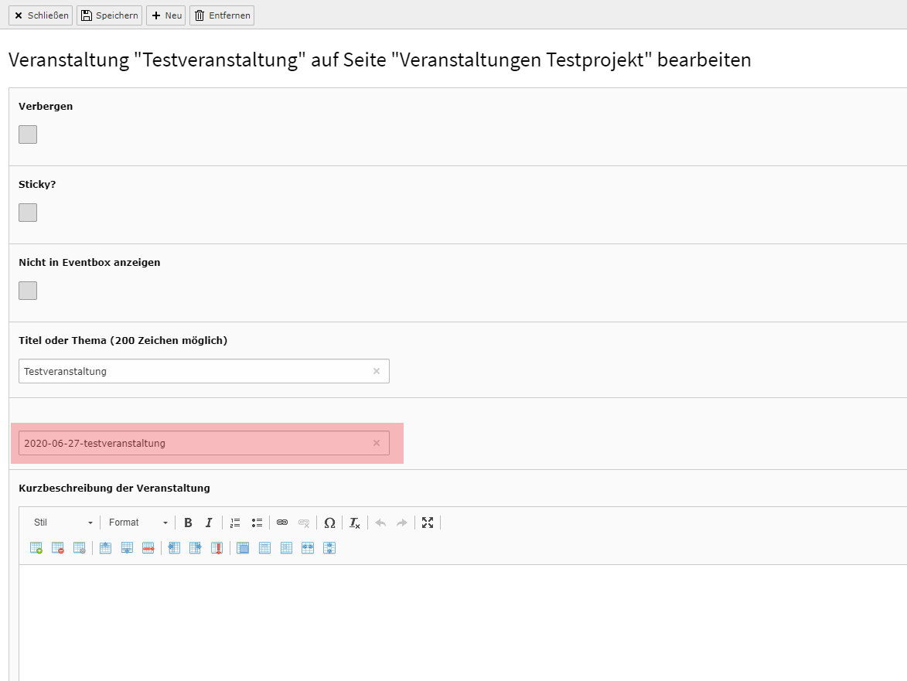Apply italic formatting
This screenshot has height=681, width=907.
pyautogui.click(x=208, y=523)
